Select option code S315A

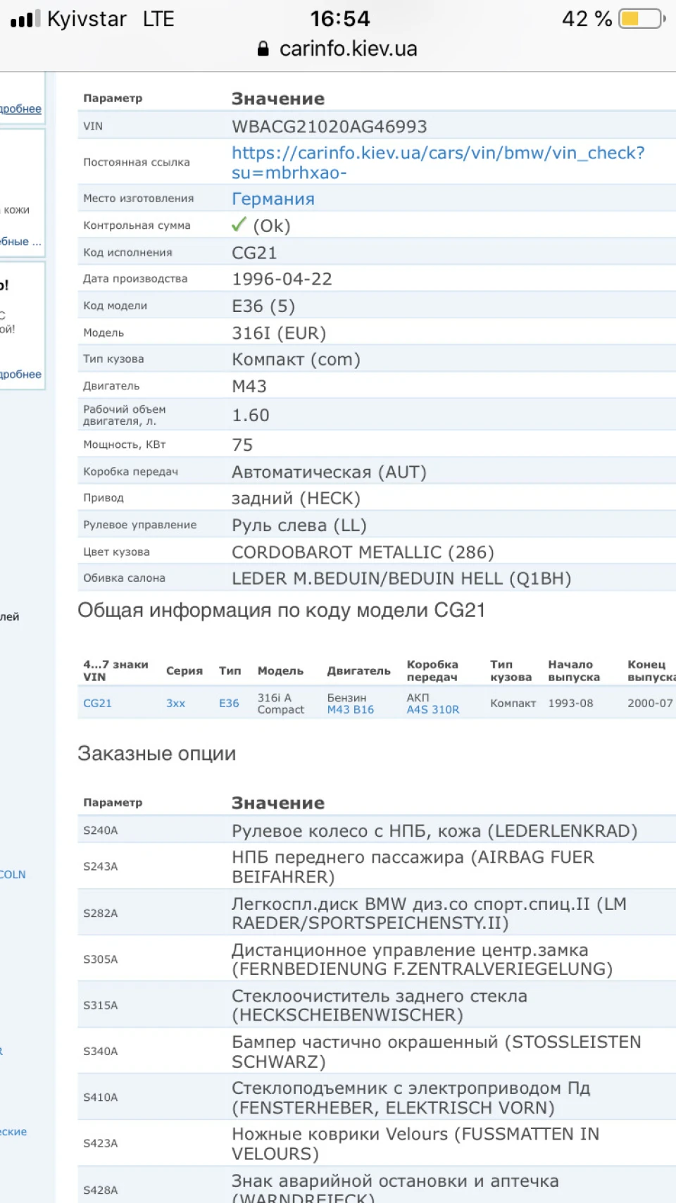(x=101, y=1005)
